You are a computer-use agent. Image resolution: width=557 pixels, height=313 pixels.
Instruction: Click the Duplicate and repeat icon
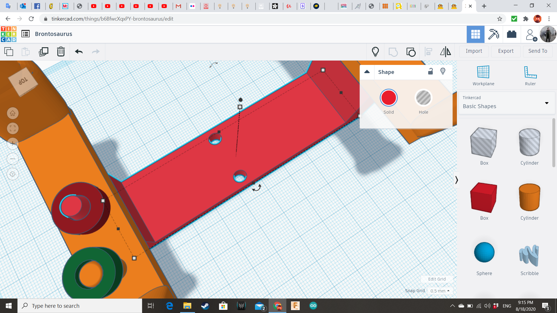click(44, 52)
